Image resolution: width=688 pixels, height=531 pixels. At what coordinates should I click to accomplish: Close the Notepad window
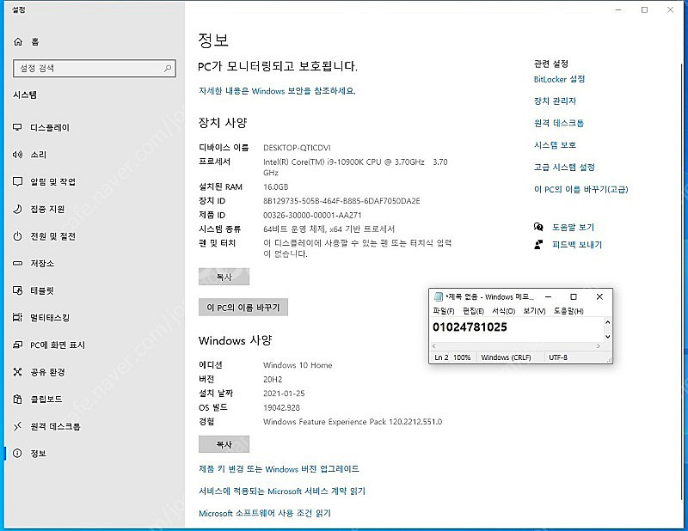tap(599, 296)
